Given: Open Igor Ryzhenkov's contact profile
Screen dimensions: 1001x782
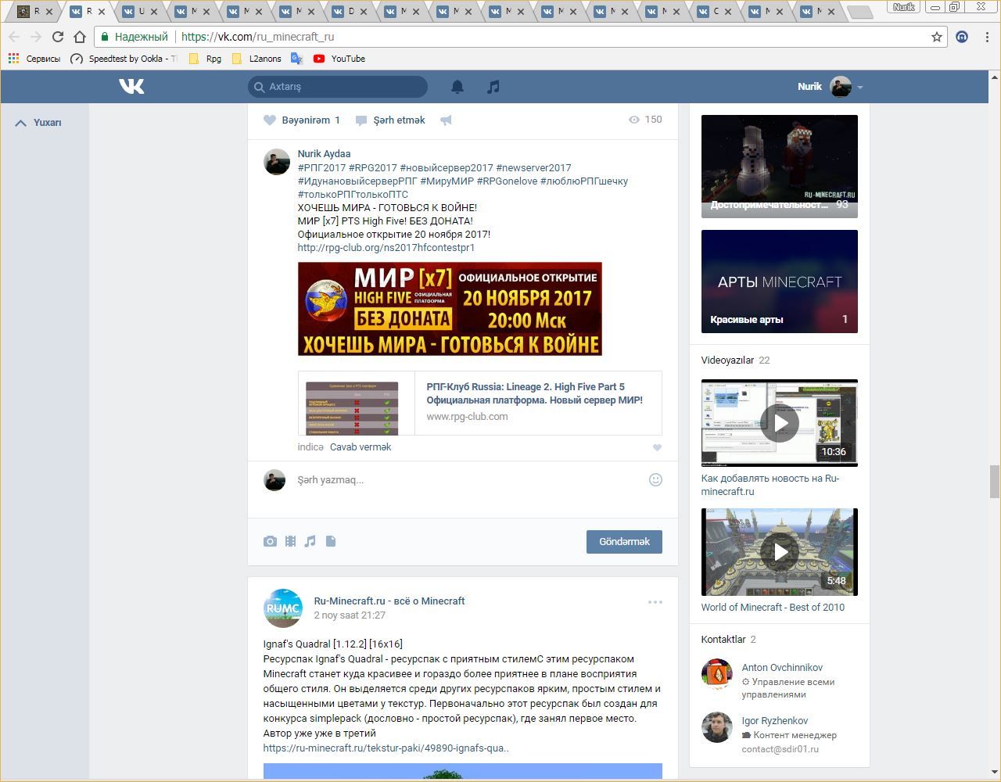Looking at the screenshot, I should 775,721.
